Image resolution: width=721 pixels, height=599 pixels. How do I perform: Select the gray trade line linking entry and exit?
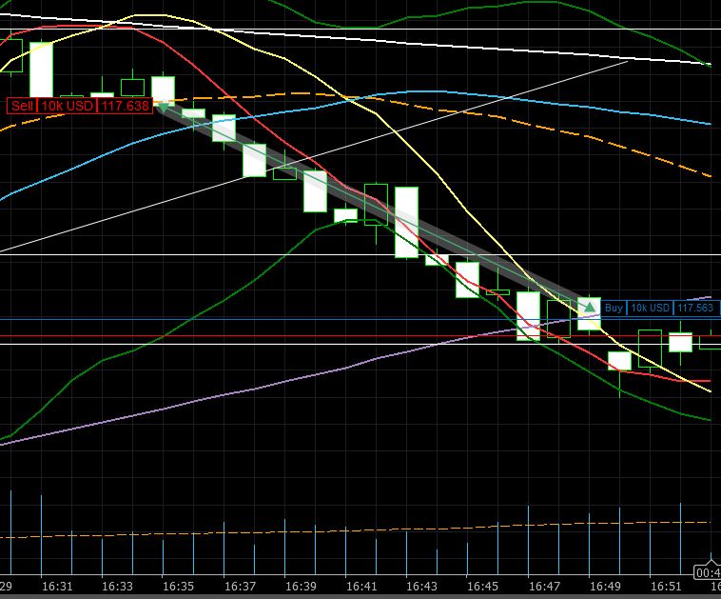[x=376, y=207]
